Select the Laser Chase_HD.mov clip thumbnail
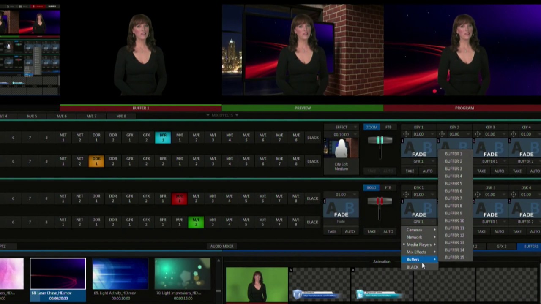Image resolution: width=541 pixels, height=304 pixels. (x=58, y=274)
